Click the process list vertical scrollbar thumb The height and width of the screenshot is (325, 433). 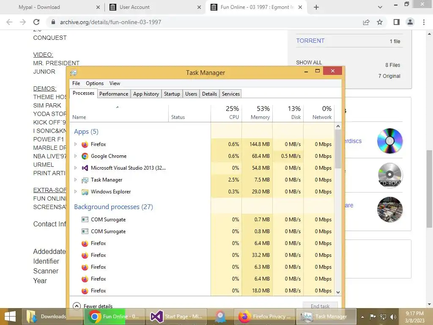(x=338, y=149)
